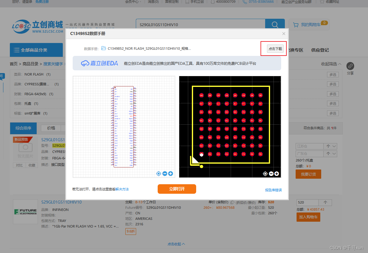Recenter the schematic symbol preview
The image size is (368, 253).
[x=159, y=173]
